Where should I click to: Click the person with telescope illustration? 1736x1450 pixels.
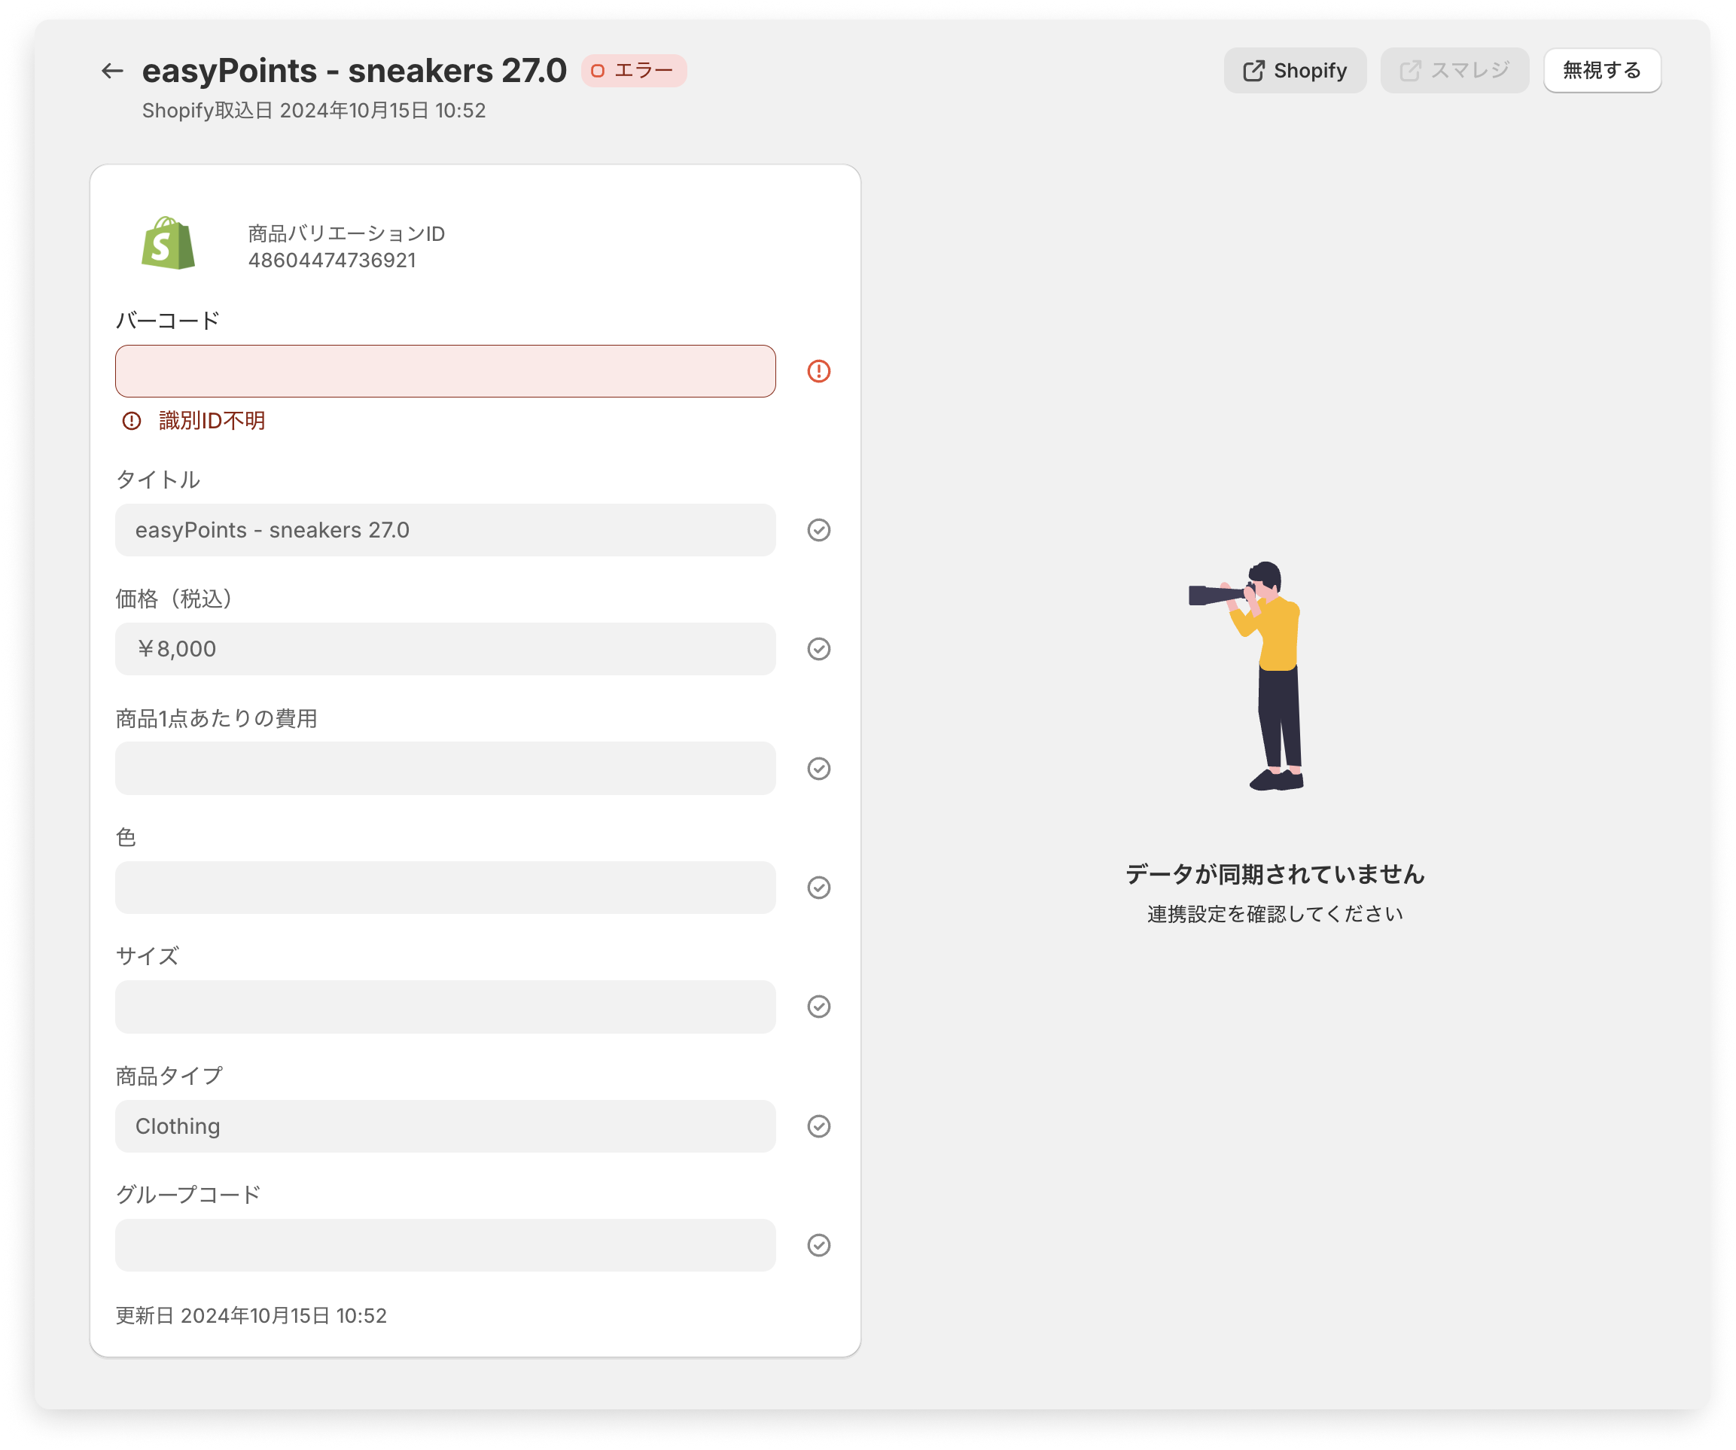(1247, 675)
